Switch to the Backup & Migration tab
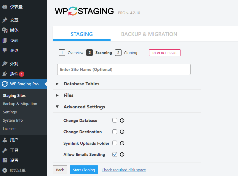This screenshot has height=176, width=238. tap(149, 34)
